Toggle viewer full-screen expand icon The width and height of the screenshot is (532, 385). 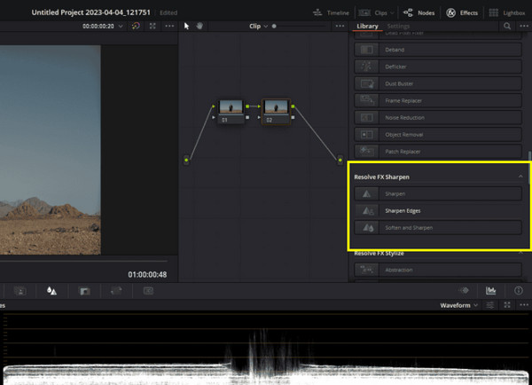click(x=153, y=26)
